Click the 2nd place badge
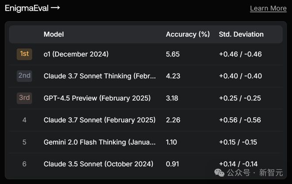 24,76
